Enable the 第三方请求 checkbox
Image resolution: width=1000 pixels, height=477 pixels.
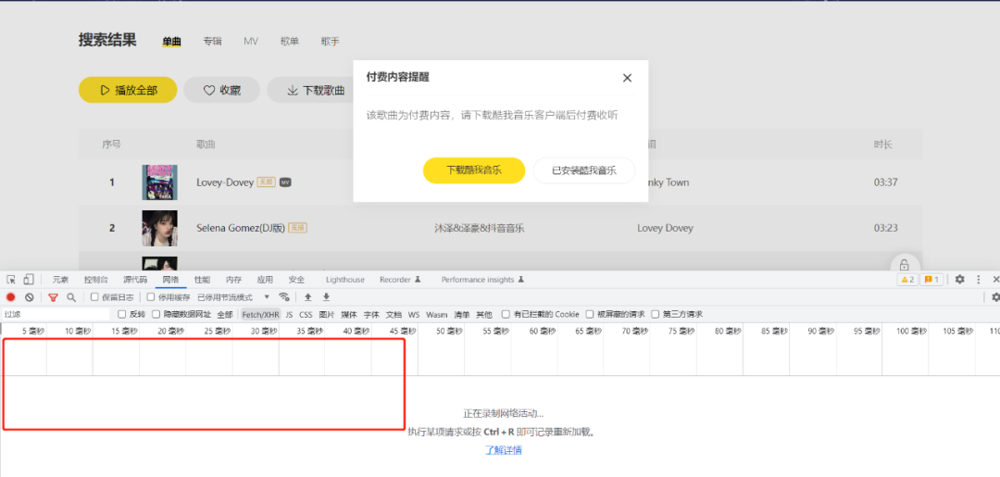655,314
